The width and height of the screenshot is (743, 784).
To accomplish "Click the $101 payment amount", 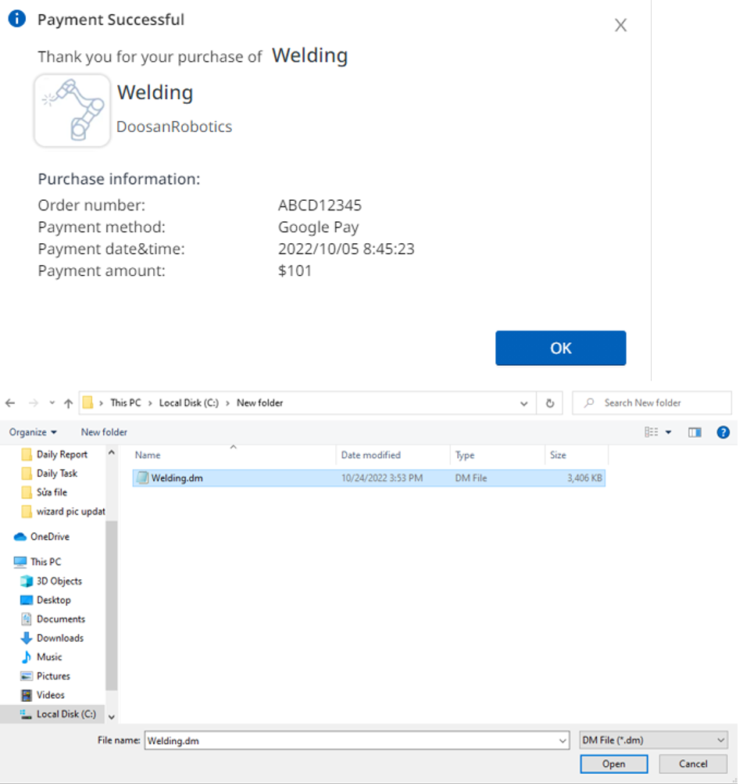I will point(295,271).
